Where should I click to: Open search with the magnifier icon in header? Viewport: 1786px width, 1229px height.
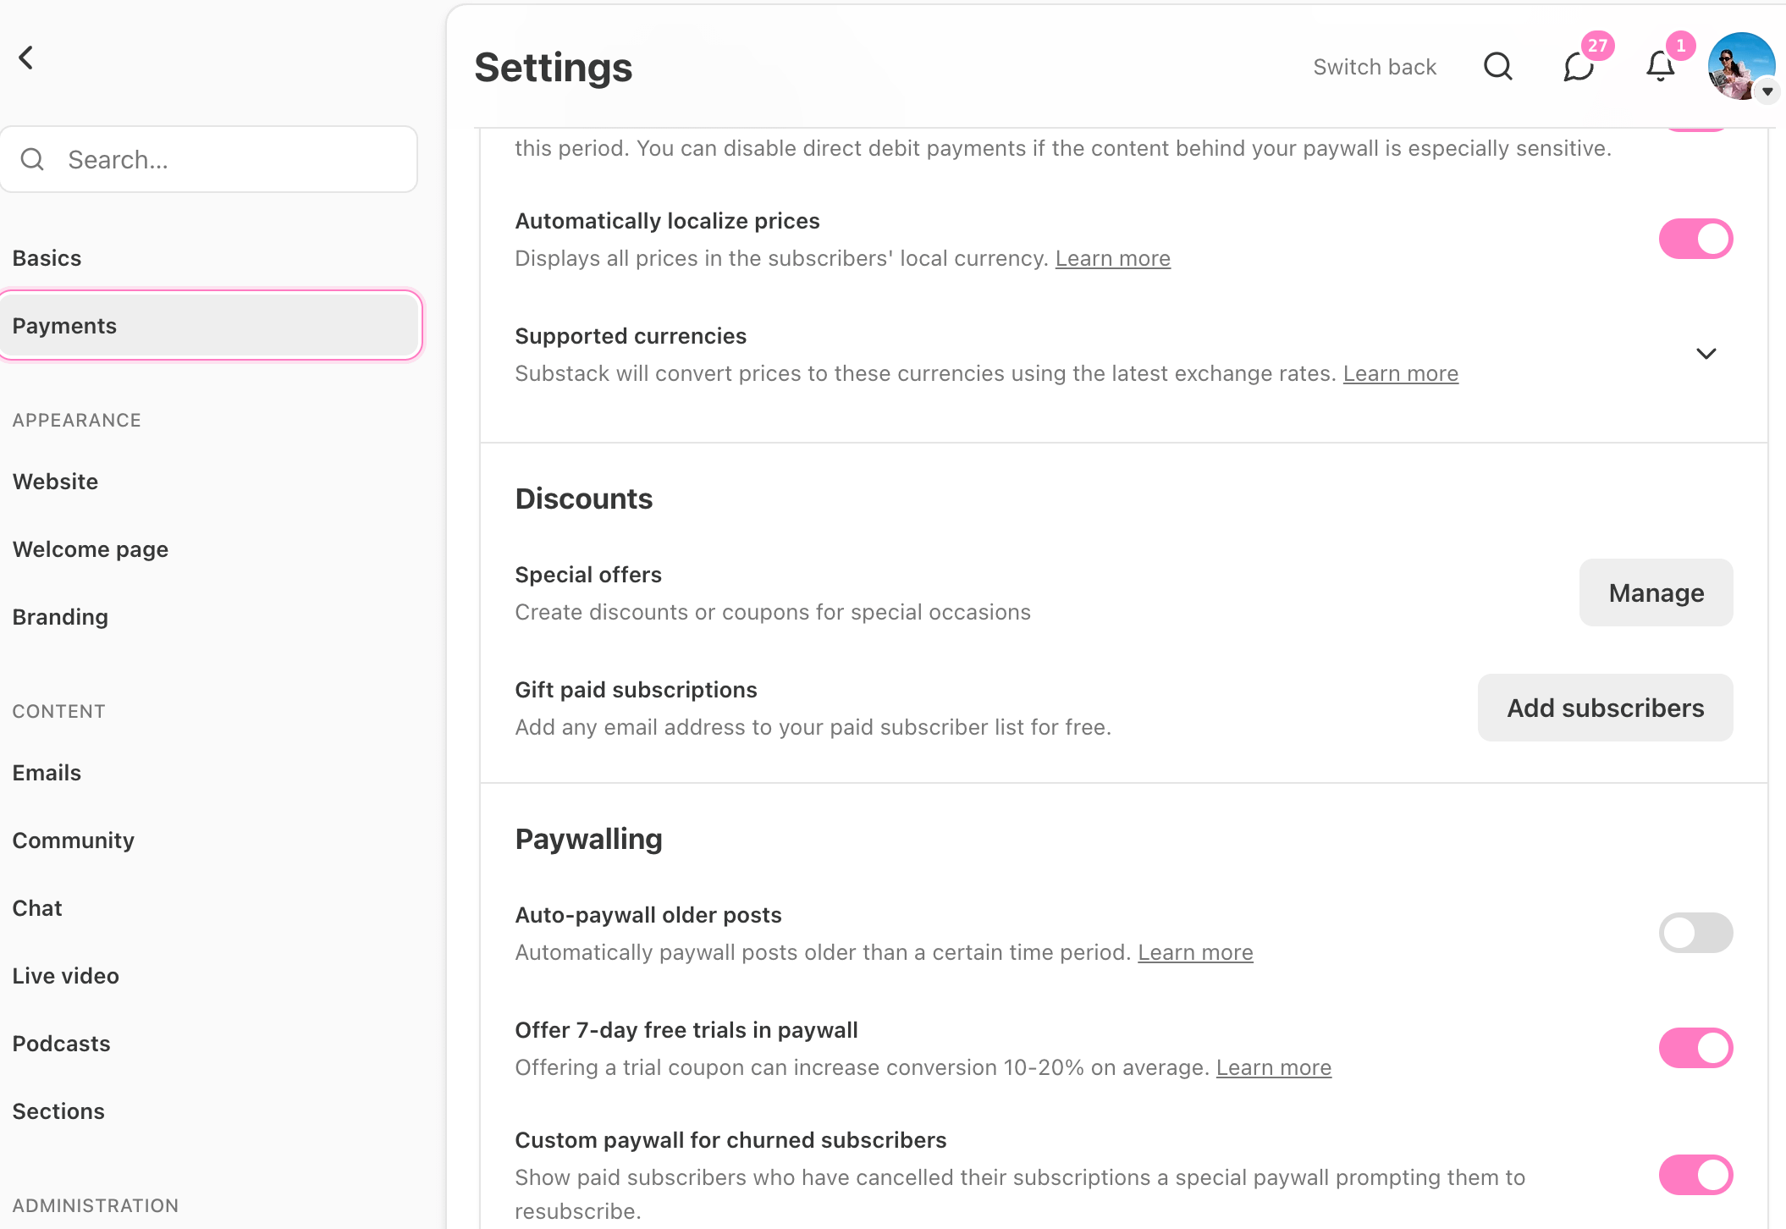point(1497,66)
